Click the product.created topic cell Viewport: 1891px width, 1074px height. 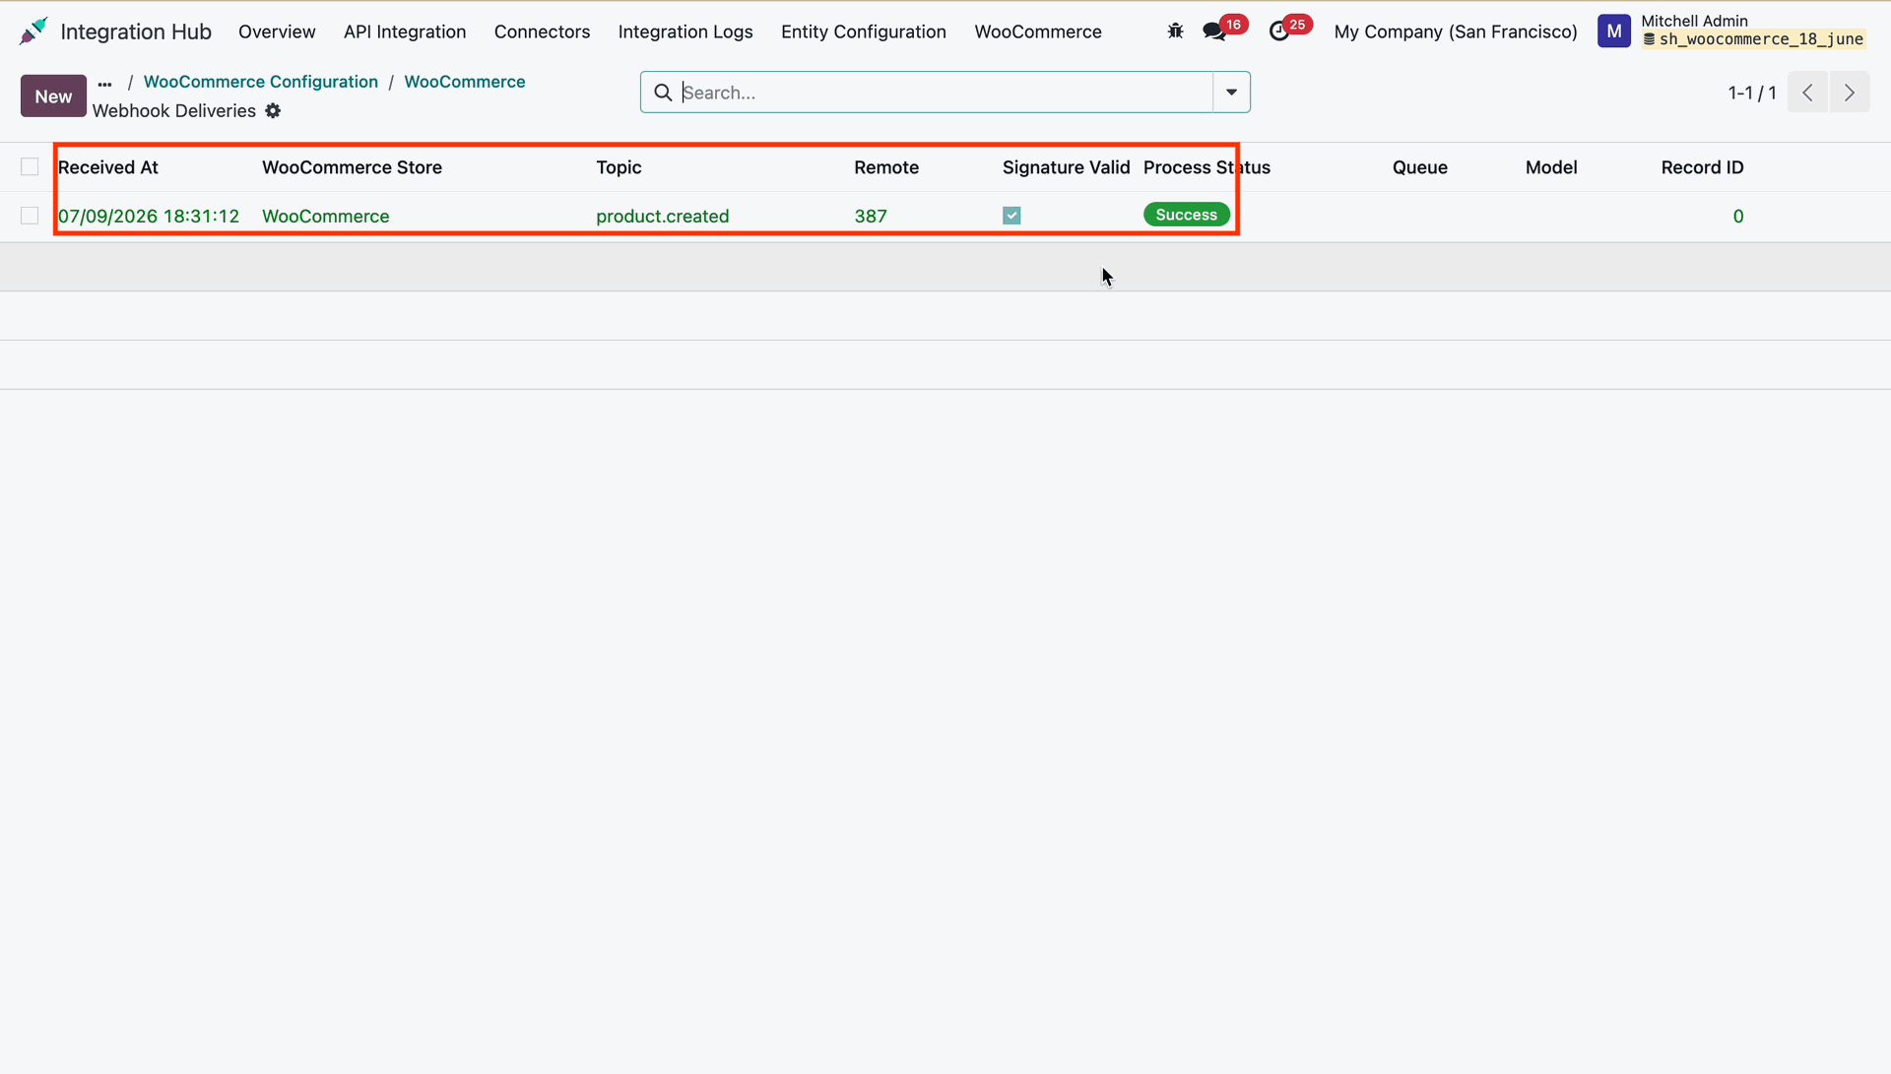(x=662, y=217)
